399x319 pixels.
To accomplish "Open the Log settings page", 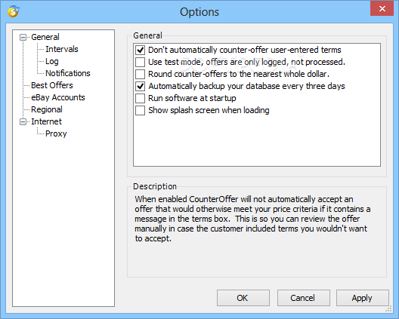I will coord(52,61).
